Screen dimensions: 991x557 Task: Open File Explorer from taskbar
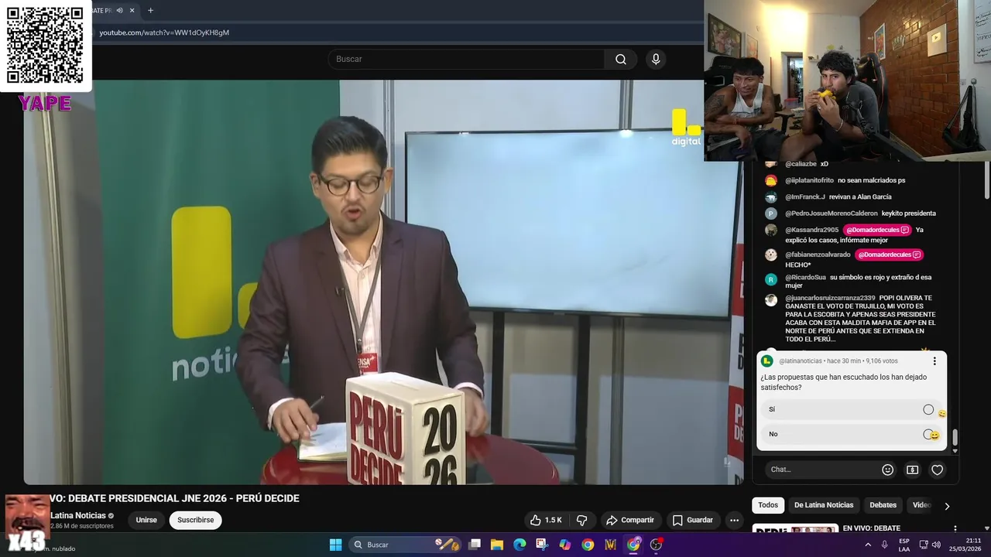point(497,545)
